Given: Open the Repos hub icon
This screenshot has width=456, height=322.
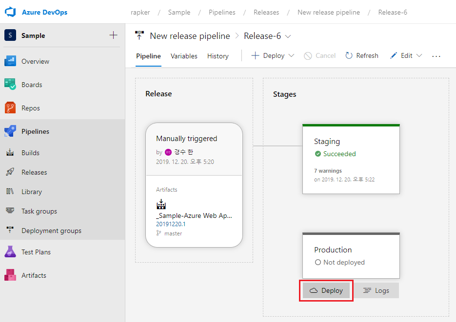Looking at the screenshot, I should [x=10, y=108].
